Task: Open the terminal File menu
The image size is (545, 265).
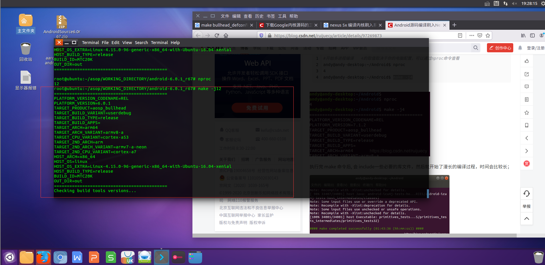Action: pyautogui.click(x=105, y=43)
